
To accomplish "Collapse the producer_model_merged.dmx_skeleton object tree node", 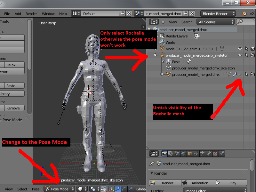I will coord(156,55).
